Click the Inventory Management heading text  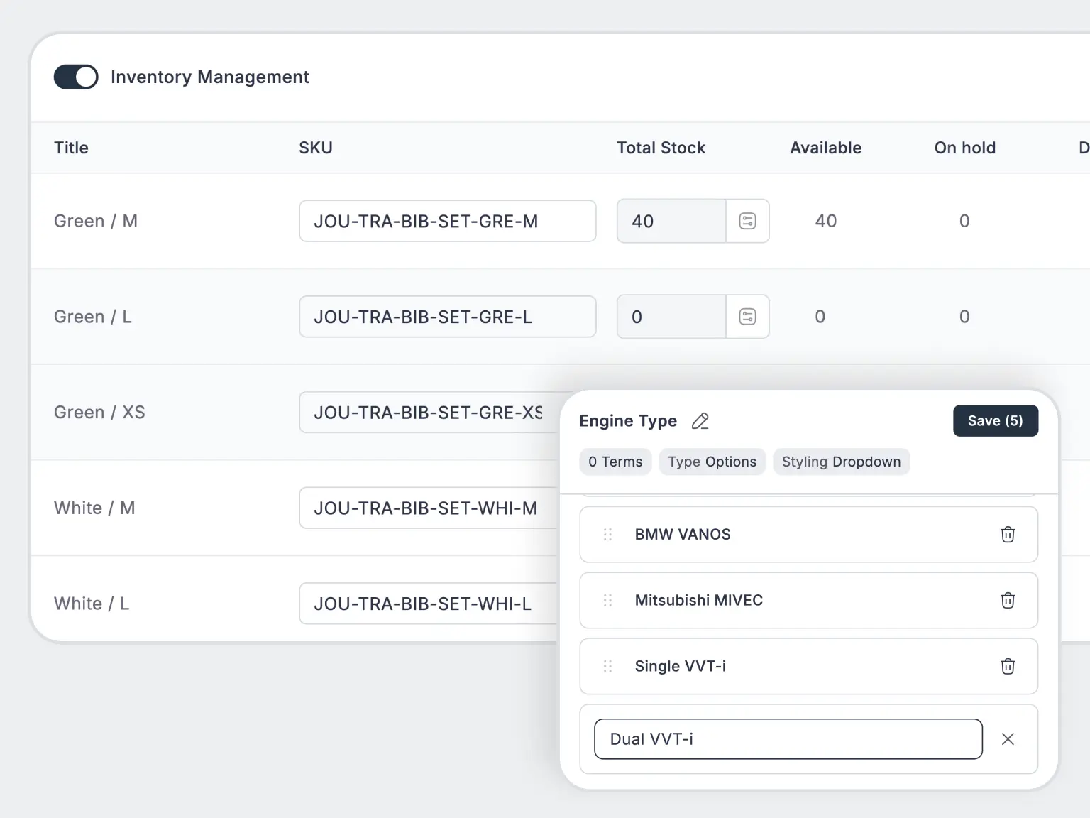pyautogui.click(x=210, y=77)
